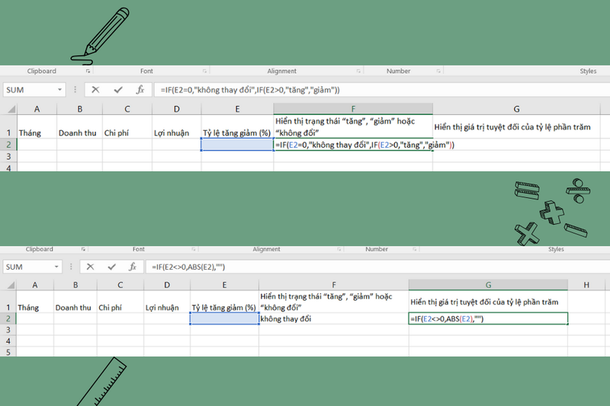Click "Tháng" cell in top screenshot

click(x=37, y=126)
